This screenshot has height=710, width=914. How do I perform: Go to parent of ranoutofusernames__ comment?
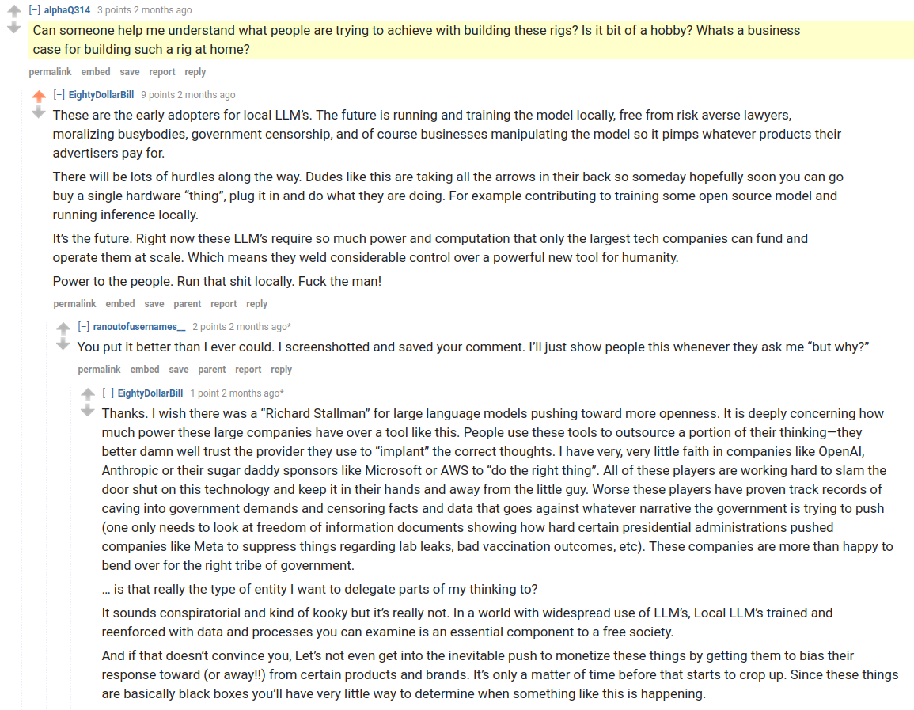pos(211,370)
